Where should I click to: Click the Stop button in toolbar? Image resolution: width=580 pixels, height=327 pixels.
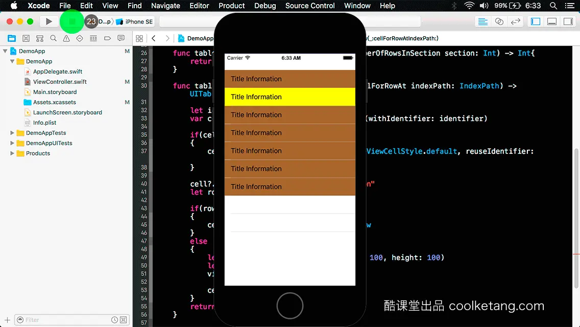[72, 21]
